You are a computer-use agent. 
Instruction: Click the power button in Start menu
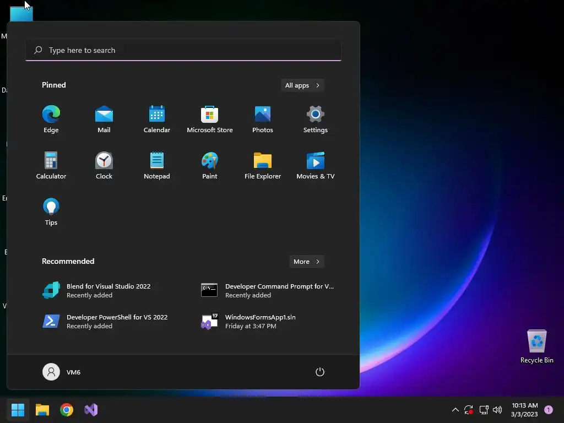tap(320, 372)
